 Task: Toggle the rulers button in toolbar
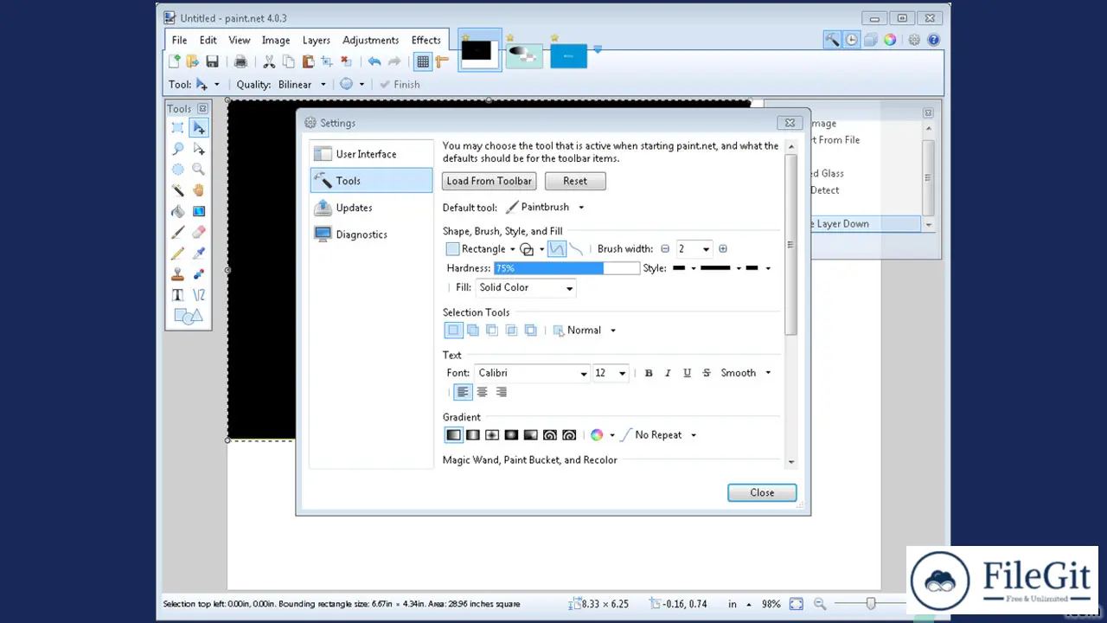click(x=442, y=61)
